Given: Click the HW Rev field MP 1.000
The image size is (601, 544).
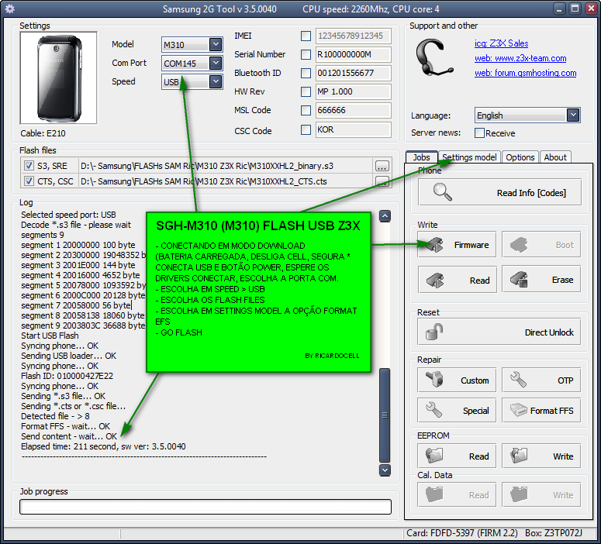Looking at the screenshot, I should tap(354, 91).
